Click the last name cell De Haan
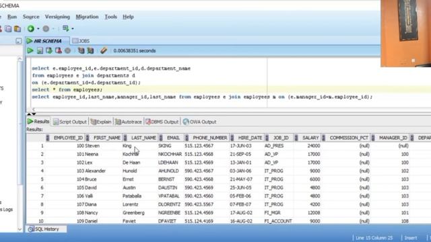The width and height of the screenshot is (431, 242). click(131, 163)
